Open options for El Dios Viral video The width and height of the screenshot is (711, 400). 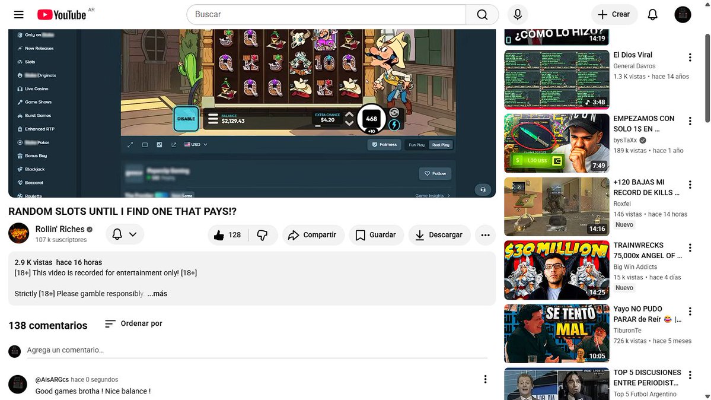click(690, 57)
